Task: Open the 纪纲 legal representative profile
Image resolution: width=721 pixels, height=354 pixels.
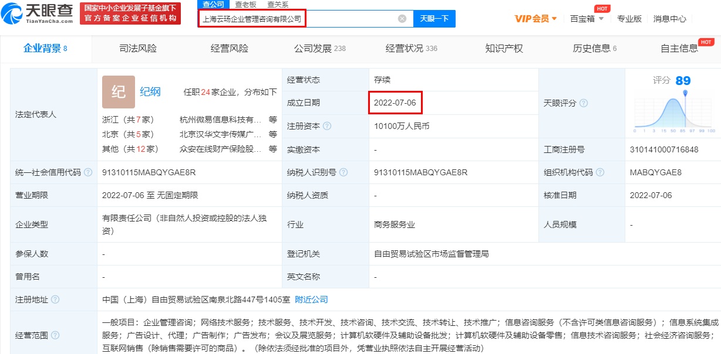Action: pos(150,91)
